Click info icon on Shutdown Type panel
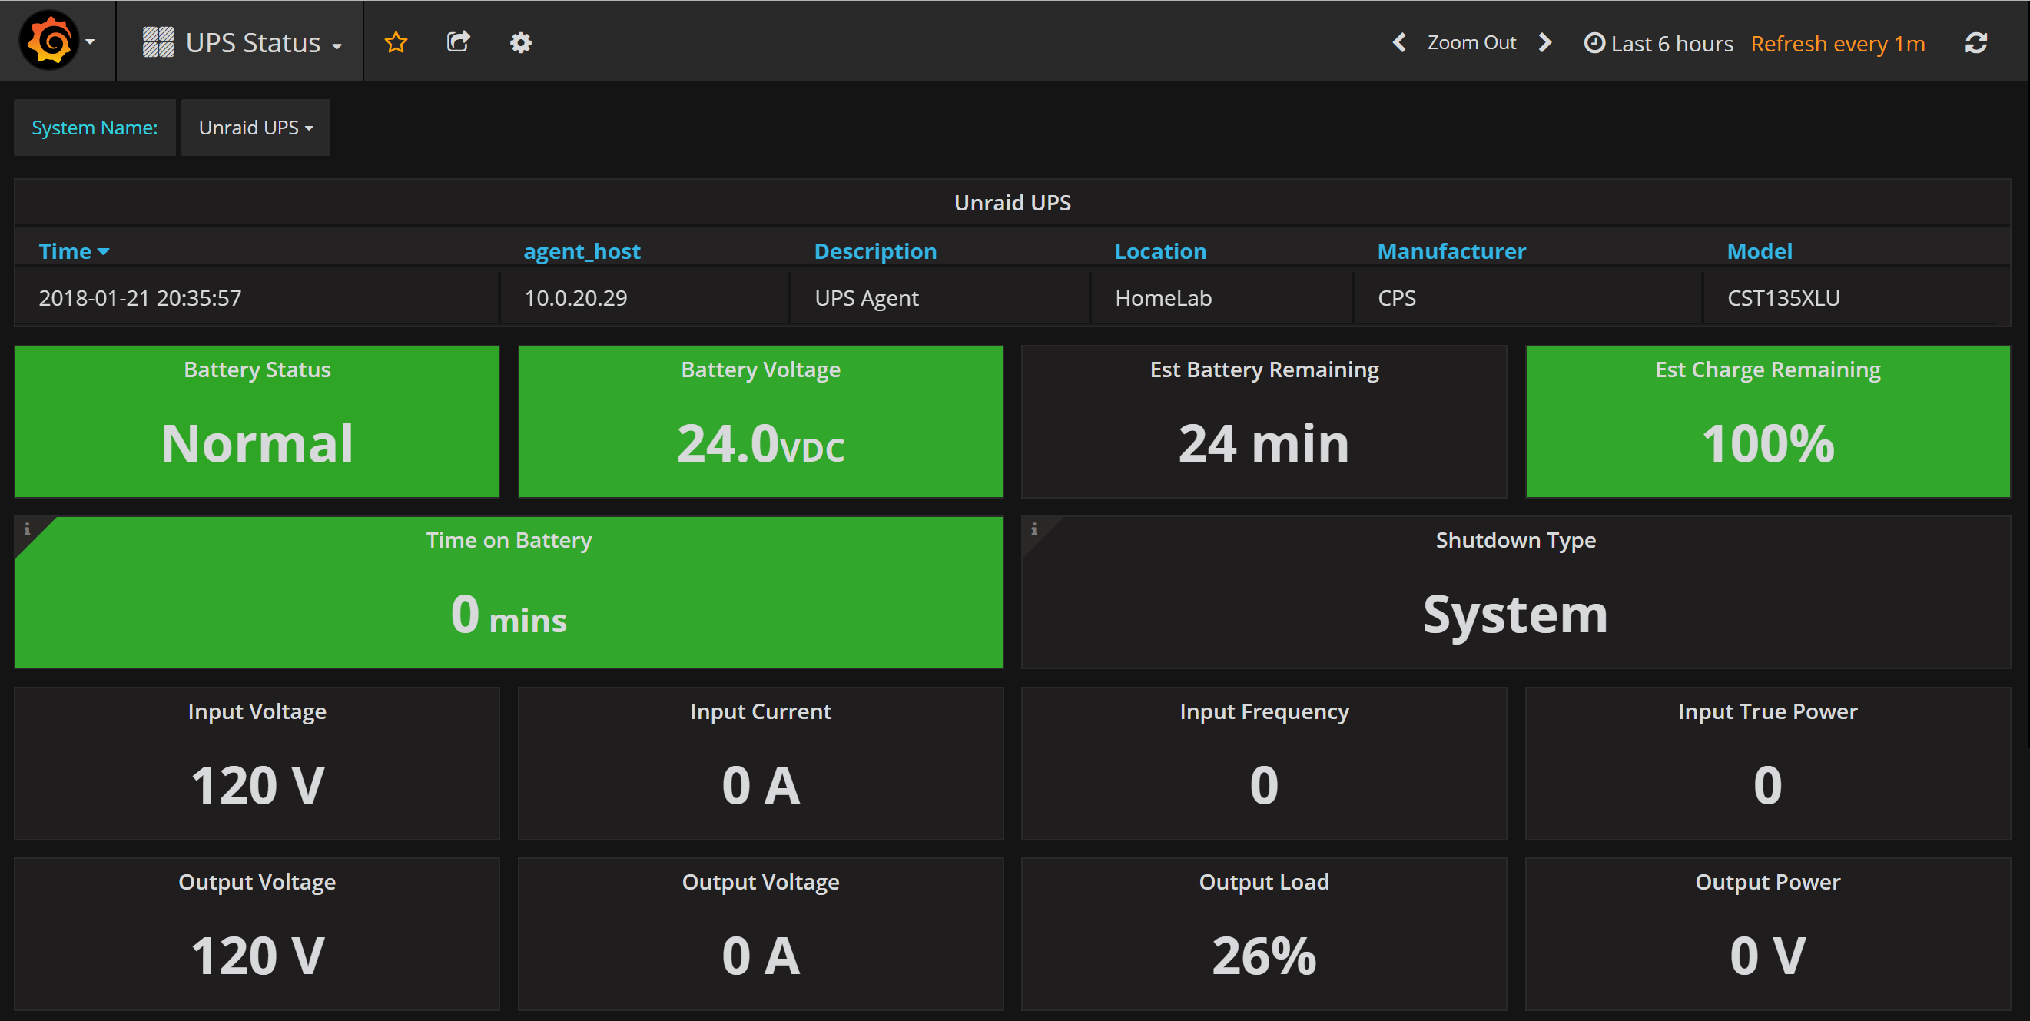Image resolution: width=2030 pixels, height=1021 pixels. click(1034, 529)
